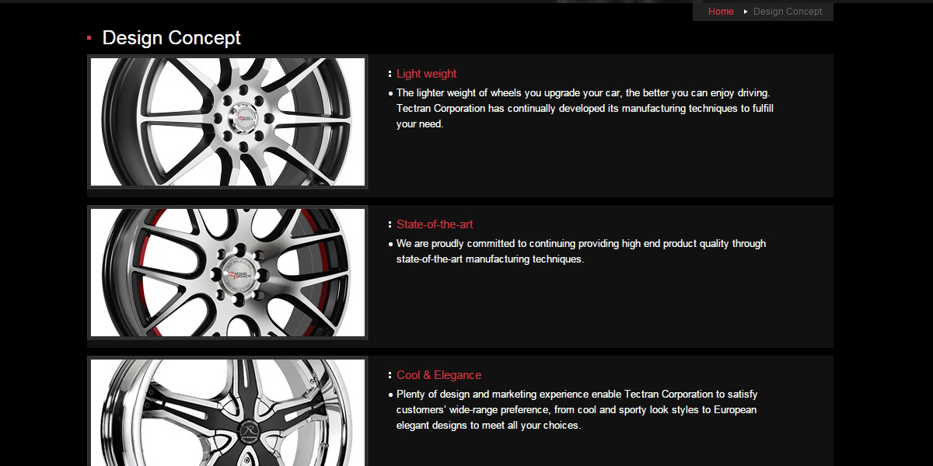This screenshot has height=466, width=933.
Task: Open the Light weight wheel image
Action: tap(228, 122)
